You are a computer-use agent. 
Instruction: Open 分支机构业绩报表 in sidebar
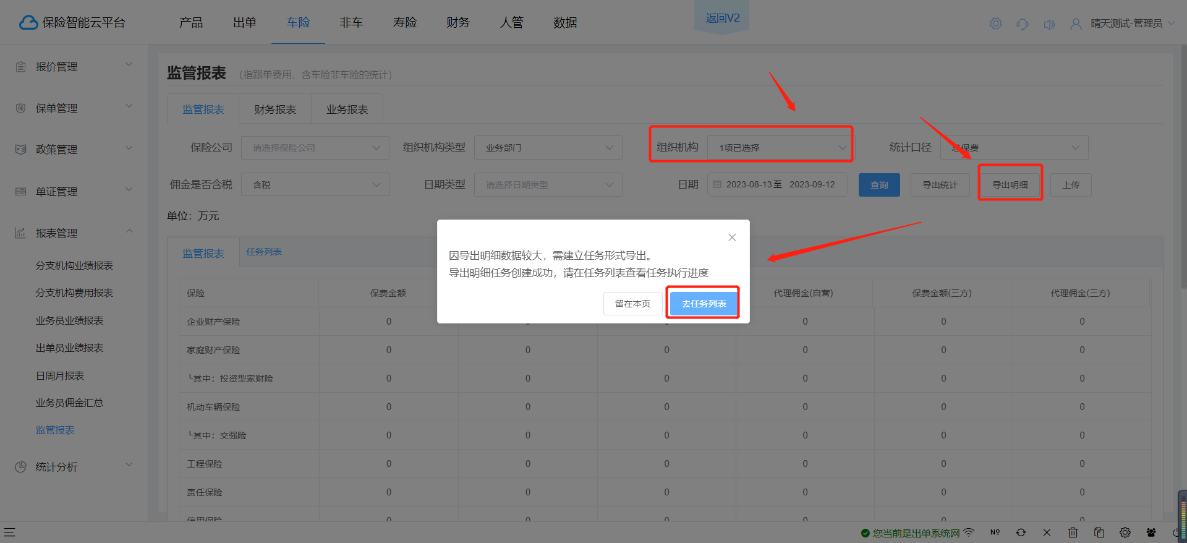click(74, 266)
